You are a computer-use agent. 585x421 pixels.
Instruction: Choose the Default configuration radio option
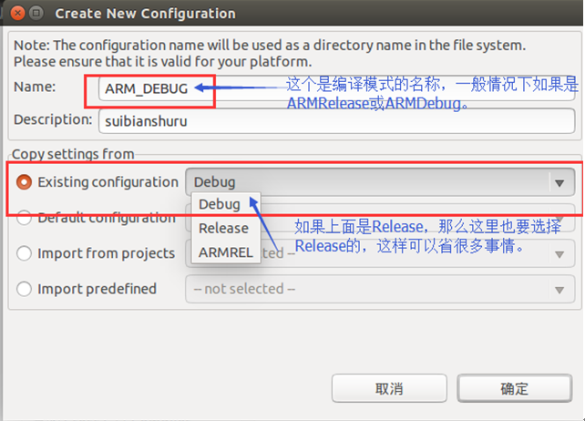pos(25,218)
